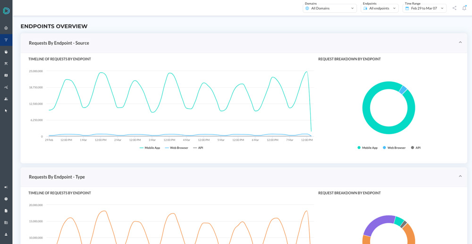Click the megaphone icon in sidebar

tap(6, 187)
